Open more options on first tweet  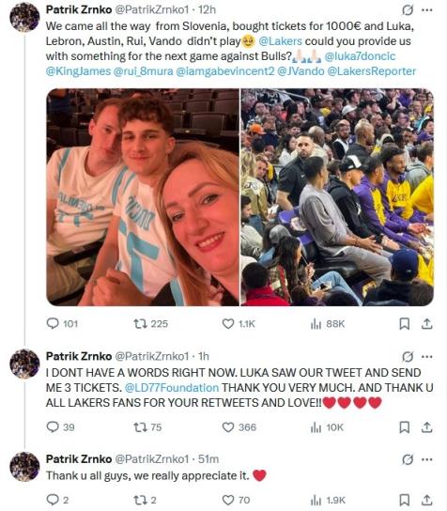click(x=427, y=10)
